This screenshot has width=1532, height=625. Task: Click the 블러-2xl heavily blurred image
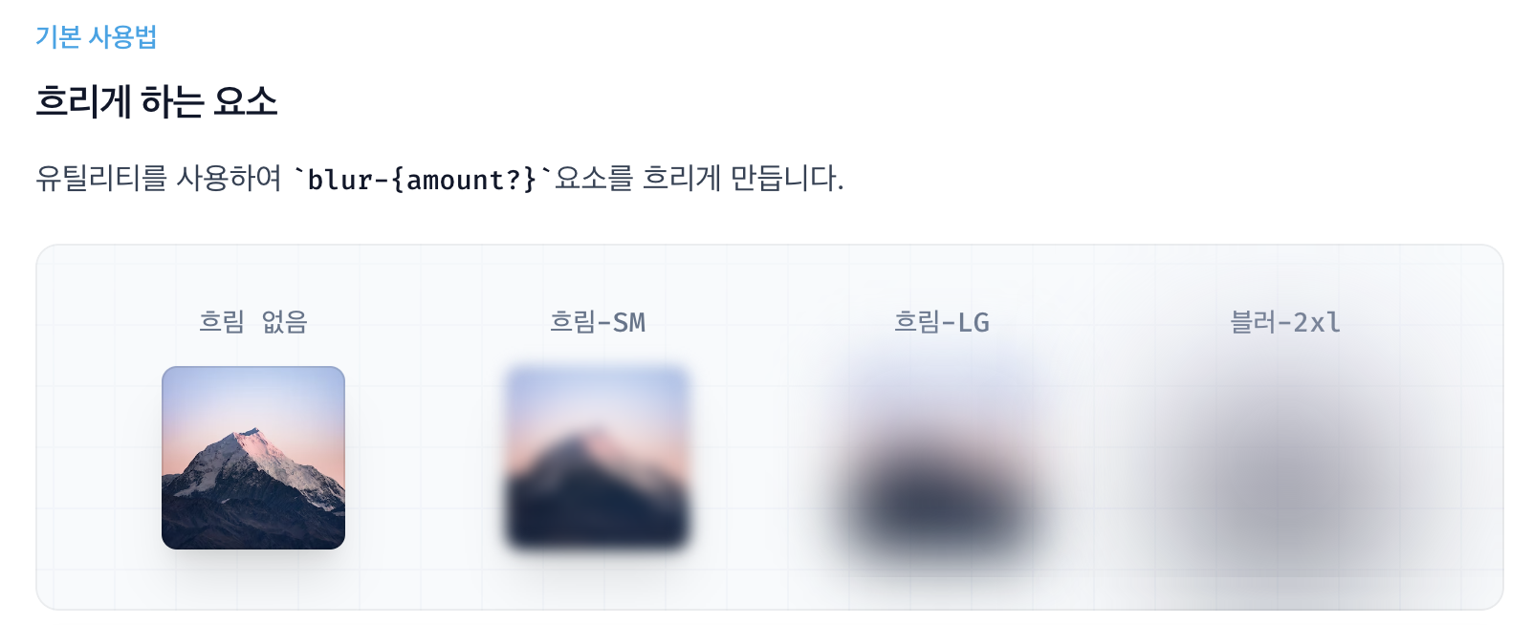(x=1286, y=458)
